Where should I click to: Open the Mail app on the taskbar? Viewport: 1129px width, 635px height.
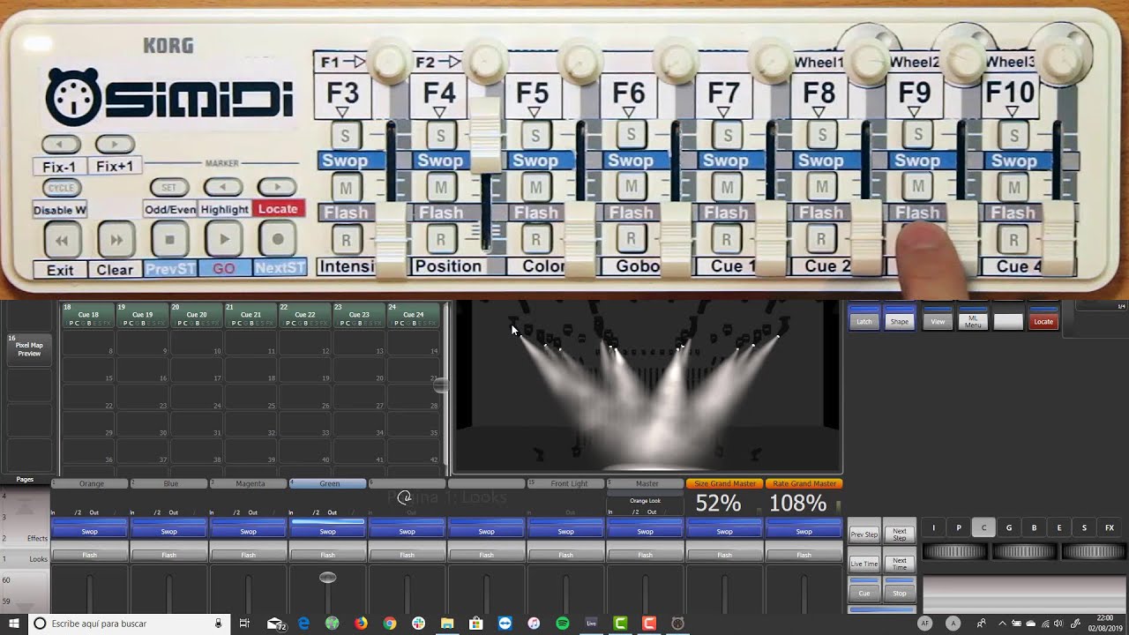(275, 624)
